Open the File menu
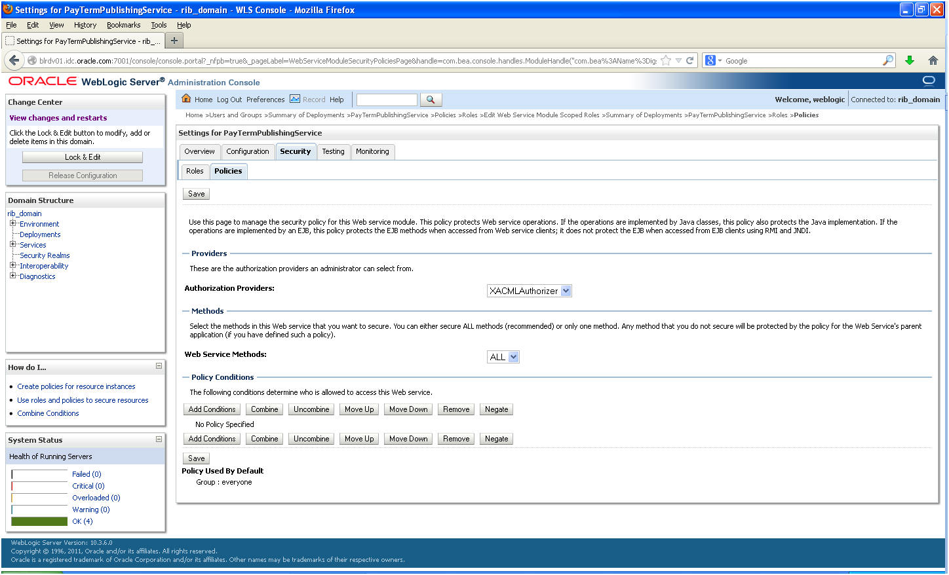Viewport: 949px width, 575px height. point(11,25)
